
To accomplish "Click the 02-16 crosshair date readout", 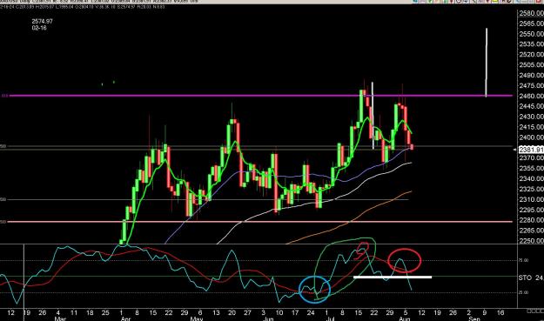I will (39, 28).
